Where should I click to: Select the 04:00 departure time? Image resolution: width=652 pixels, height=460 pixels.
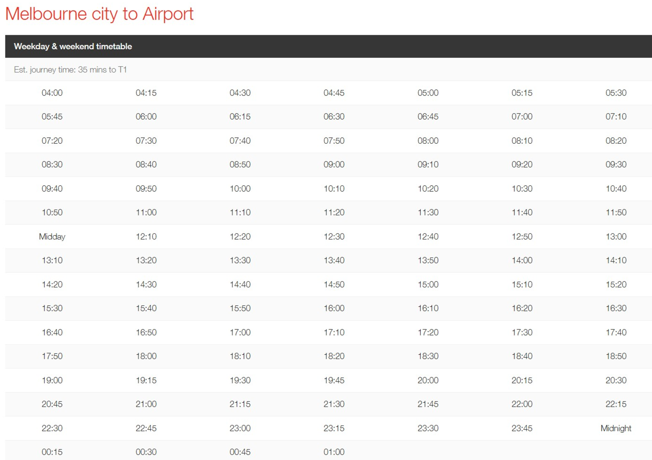pos(52,93)
